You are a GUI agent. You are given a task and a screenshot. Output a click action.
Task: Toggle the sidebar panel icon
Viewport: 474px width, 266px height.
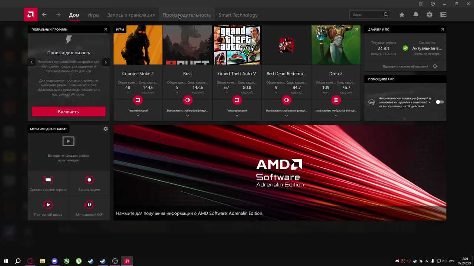(x=443, y=15)
